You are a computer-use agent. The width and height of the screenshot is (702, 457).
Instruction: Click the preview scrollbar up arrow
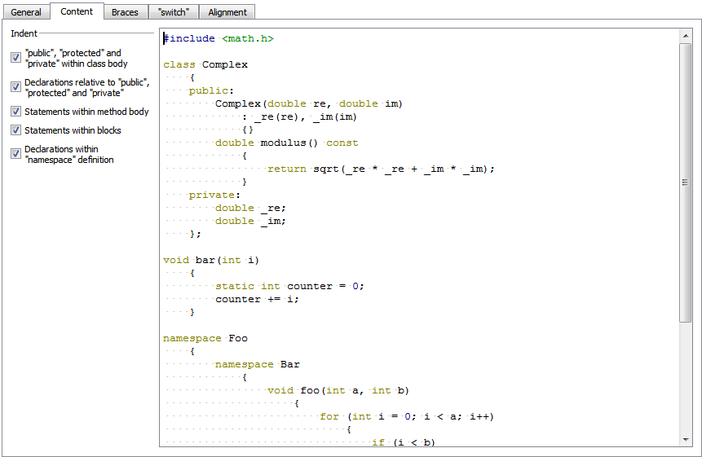(x=686, y=35)
